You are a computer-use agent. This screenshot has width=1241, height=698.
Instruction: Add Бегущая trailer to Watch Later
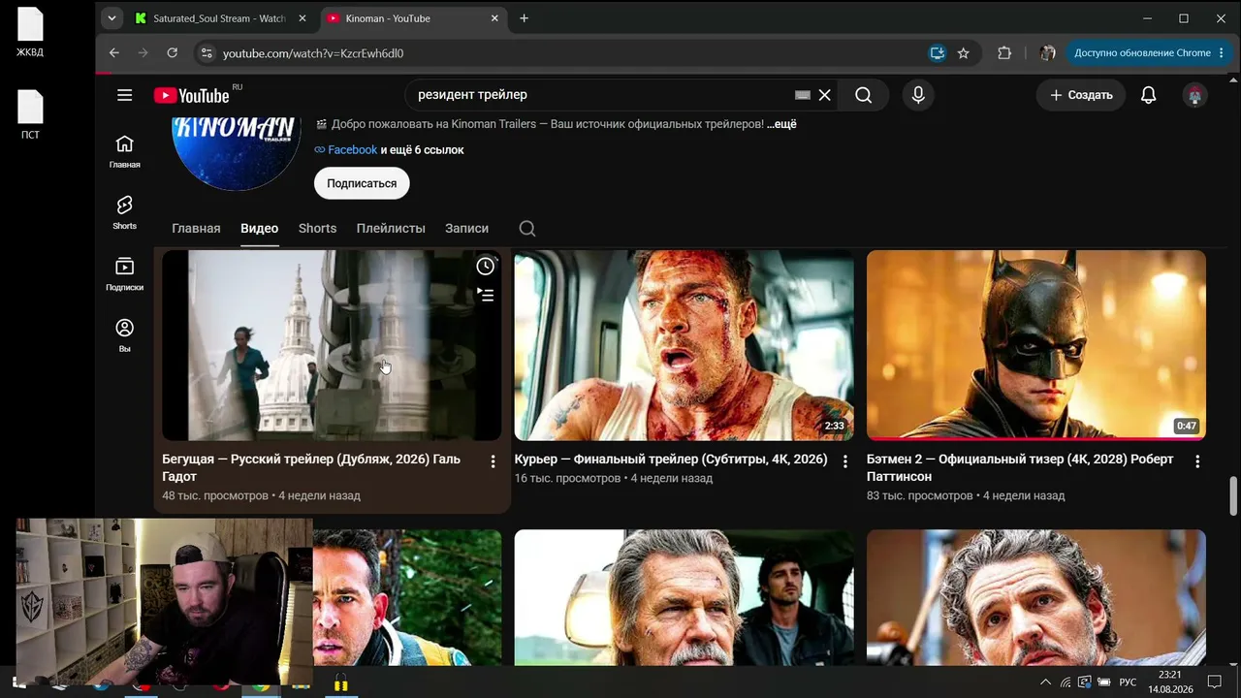coord(485,267)
